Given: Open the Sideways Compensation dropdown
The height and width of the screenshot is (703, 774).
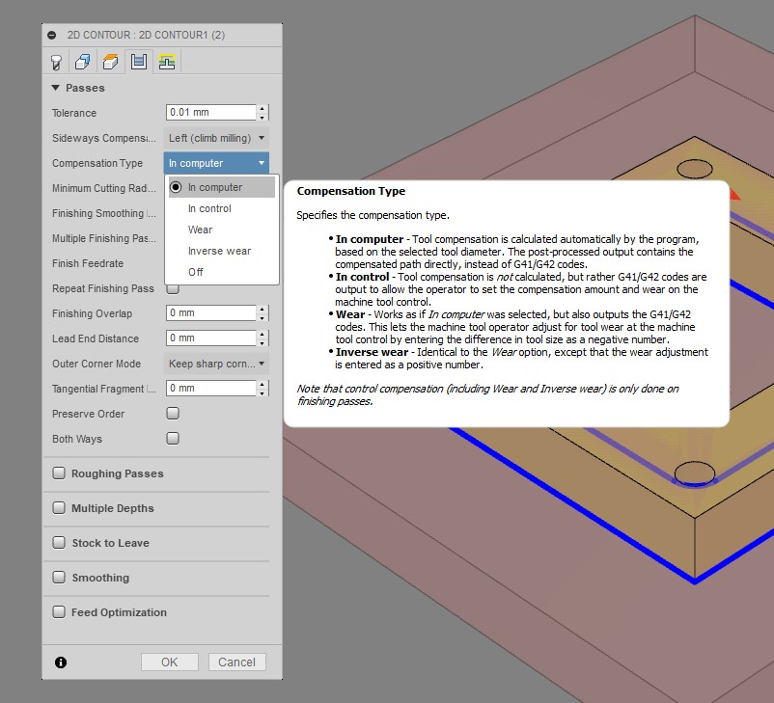Looking at the screenshot, I should point(216,138).
